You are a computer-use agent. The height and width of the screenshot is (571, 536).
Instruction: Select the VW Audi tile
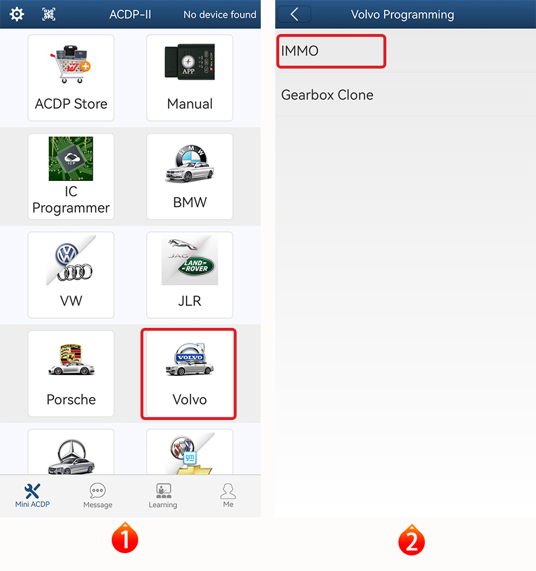[71, 275]
